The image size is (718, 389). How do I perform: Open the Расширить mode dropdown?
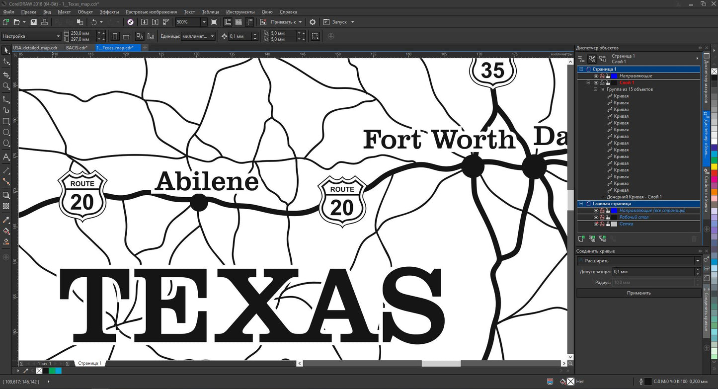(698, 261)
